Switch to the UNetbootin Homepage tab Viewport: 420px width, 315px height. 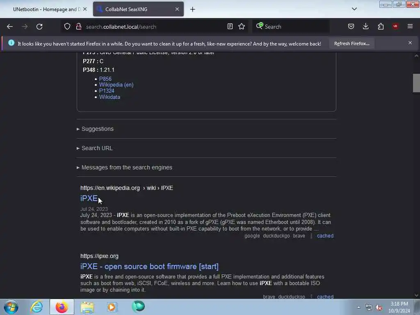pyautogui.click(x=47, y=9)
